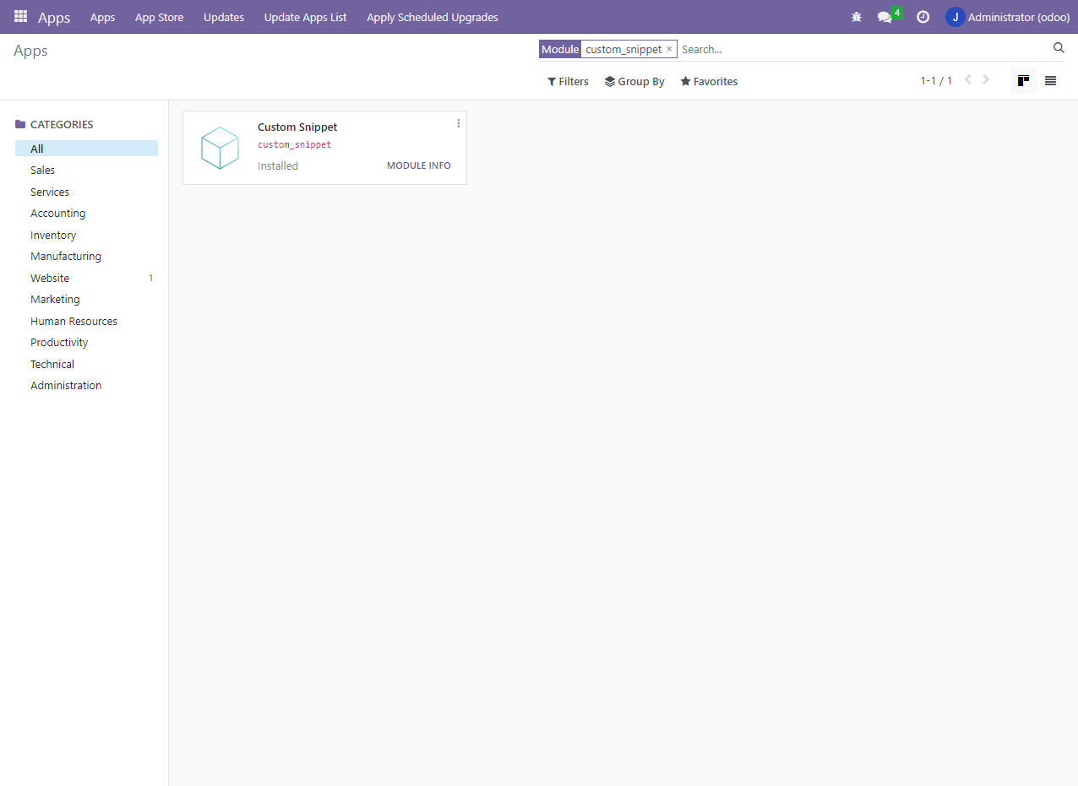Select the Website category
Image resolution: width=1078 pixels, height=786 pixels.
pos(86,278)
